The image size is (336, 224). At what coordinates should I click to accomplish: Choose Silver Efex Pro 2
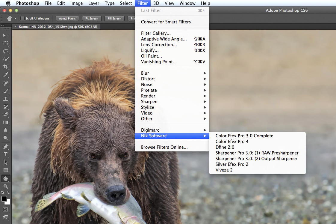click(x=257, y=164)
